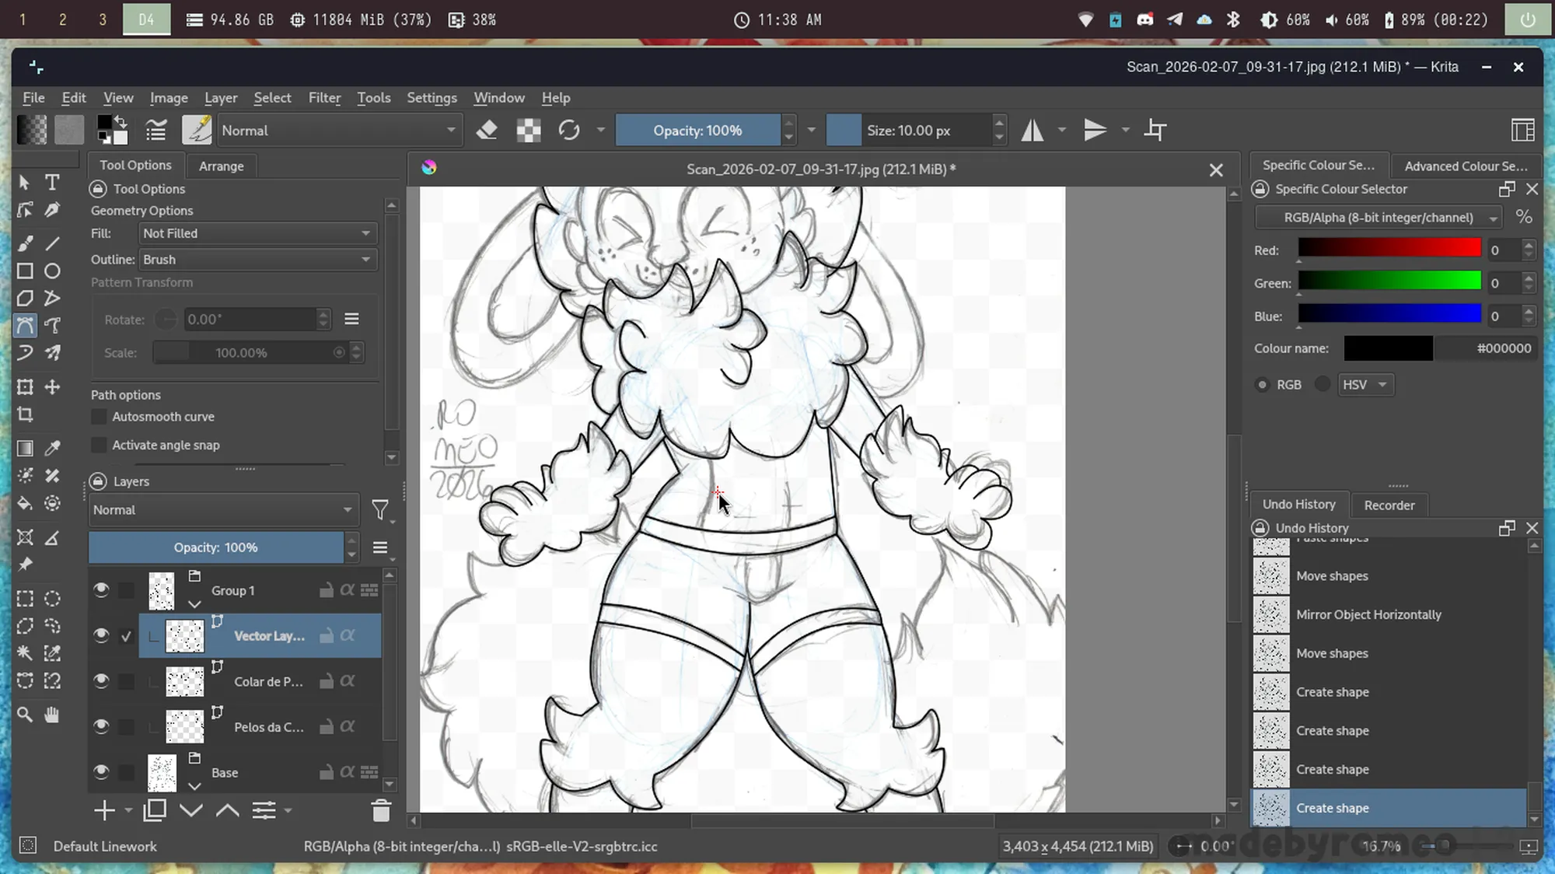Open the Fill dropdown set to Not Filled
The height and width of the screenshot is (874, 1555).
[257, 233]
